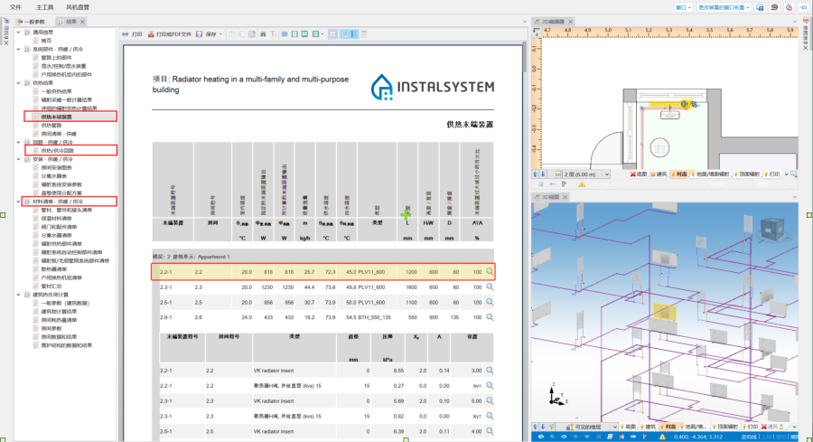Open the 风机盘管 menu
The height and width of the screenshot is (442, 813).
[x=78, y=7]
